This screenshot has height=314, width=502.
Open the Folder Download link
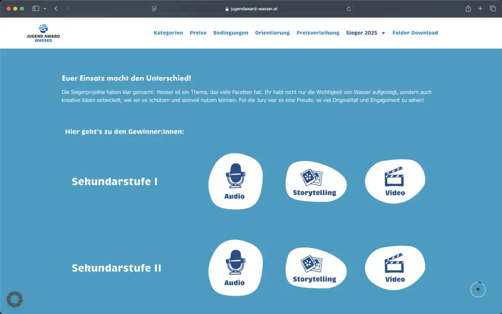(415, 32)
